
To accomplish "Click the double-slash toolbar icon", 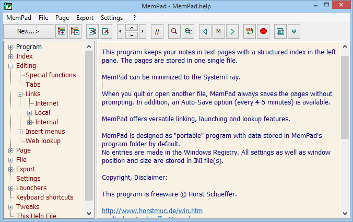I will coord(157,31).
